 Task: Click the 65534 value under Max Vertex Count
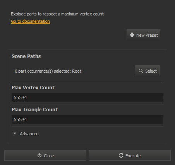point(20,97)
